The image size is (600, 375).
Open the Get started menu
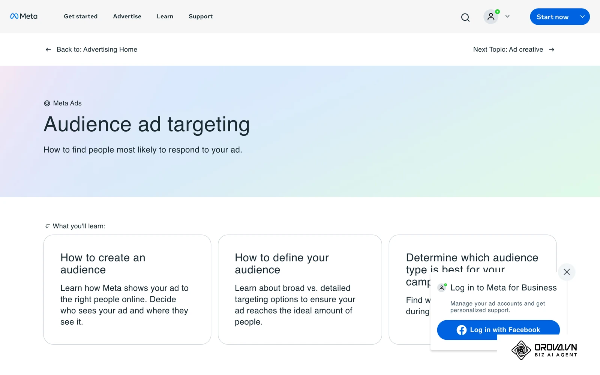tap(81, 16)
